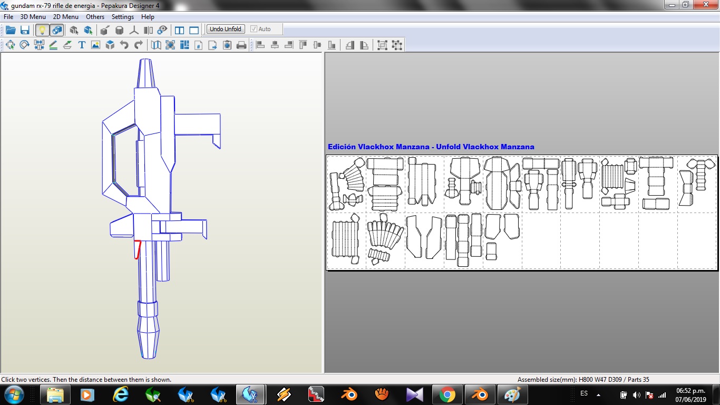Switch to single-pane window layout
720x405 pixels.
click(x=194, y=30)
